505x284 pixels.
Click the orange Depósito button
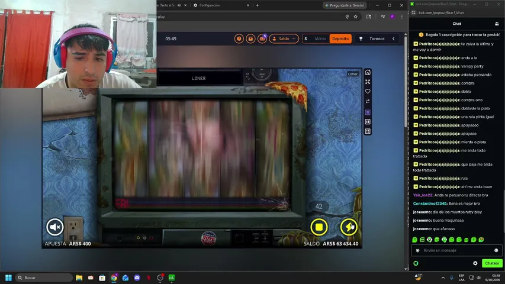pos(340,38)
